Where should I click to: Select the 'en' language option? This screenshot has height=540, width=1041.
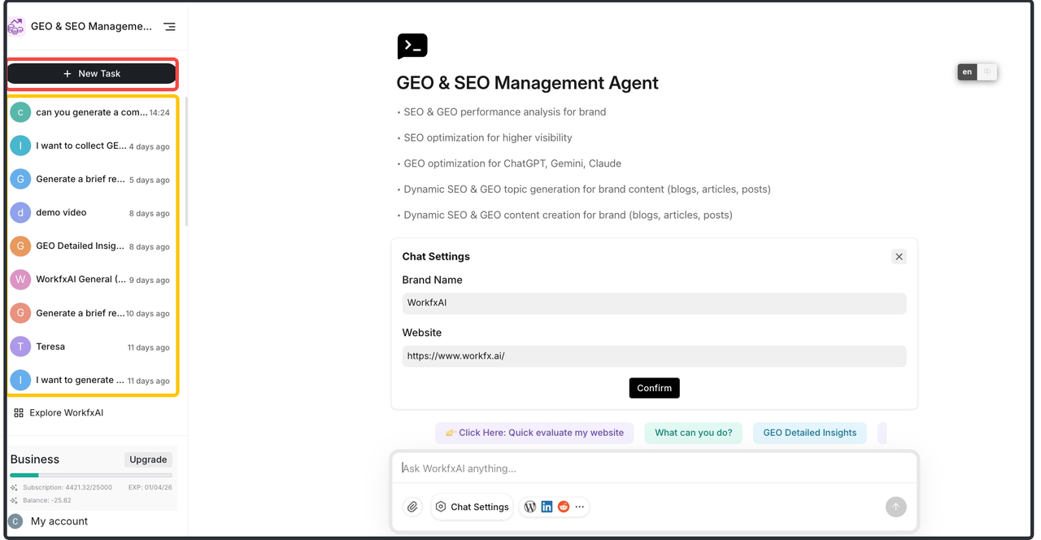point(967,72)
